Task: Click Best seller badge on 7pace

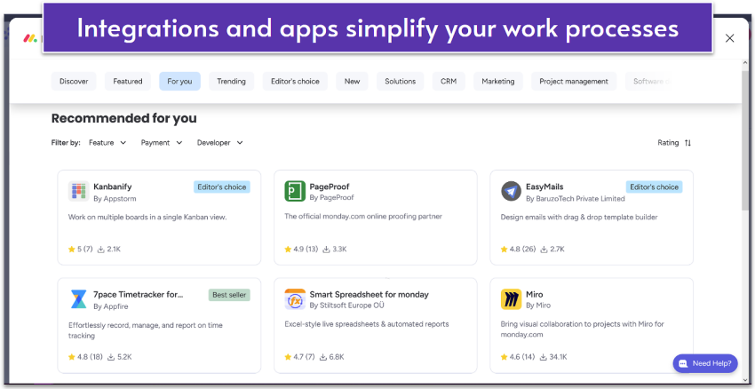Action: point(229,295)
